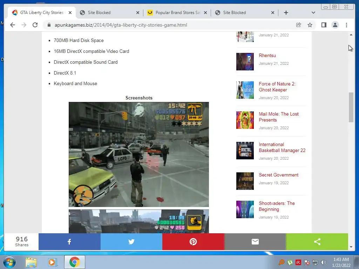Open the Secret Government link
The width and height of the screenshot is (359, 269).
pyautogui.click(x=278, y=175)
